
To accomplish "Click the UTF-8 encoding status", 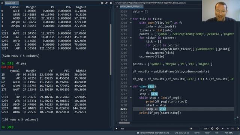I will 197,133.
